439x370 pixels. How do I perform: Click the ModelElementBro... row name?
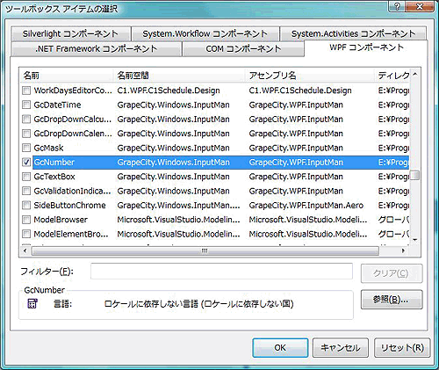click(71, 234)
